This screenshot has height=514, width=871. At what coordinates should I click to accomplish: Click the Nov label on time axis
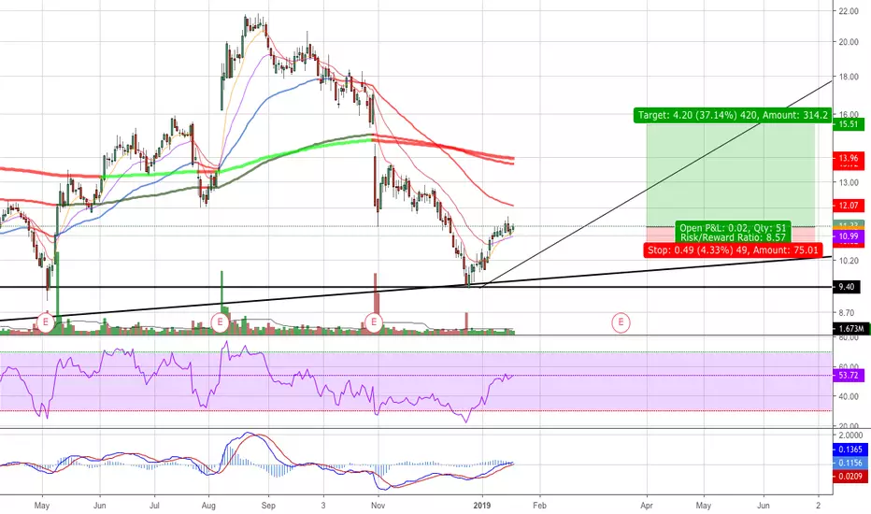[378, 506]
